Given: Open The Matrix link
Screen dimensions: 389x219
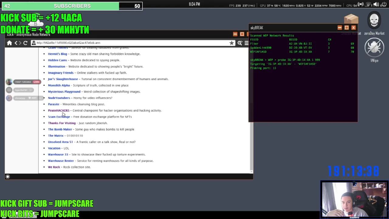Looking at the screenshot, I should click(56, 136).
